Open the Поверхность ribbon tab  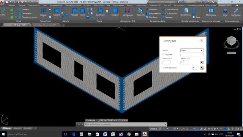(34, 5)
